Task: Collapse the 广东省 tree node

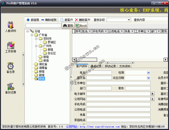Action: tap(32, 35)
